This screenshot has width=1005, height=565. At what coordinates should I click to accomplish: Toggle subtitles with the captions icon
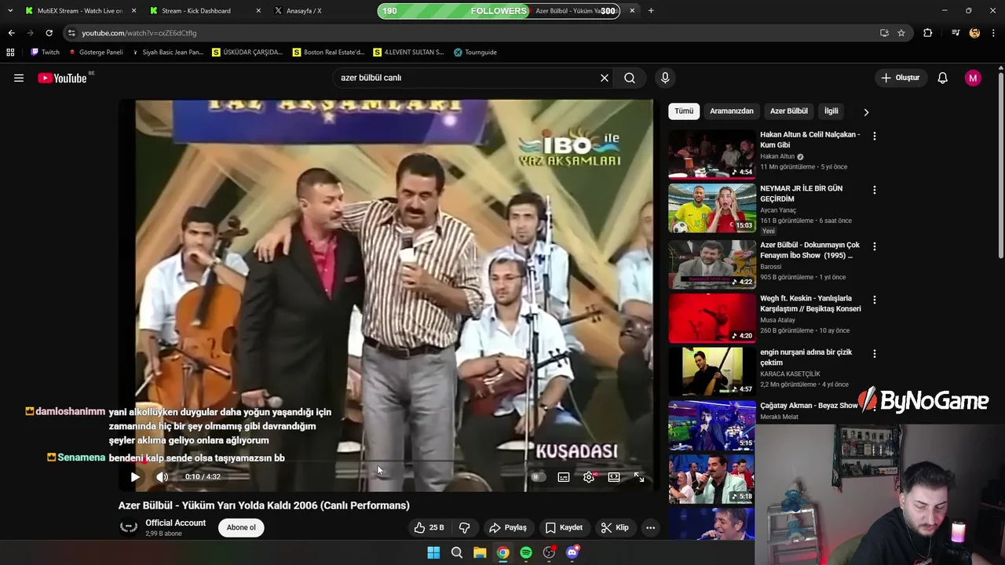point(564,476)
